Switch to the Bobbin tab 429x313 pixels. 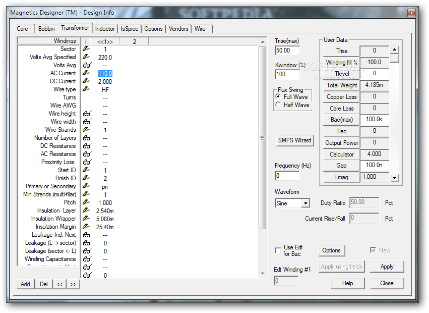coord(46,29)
